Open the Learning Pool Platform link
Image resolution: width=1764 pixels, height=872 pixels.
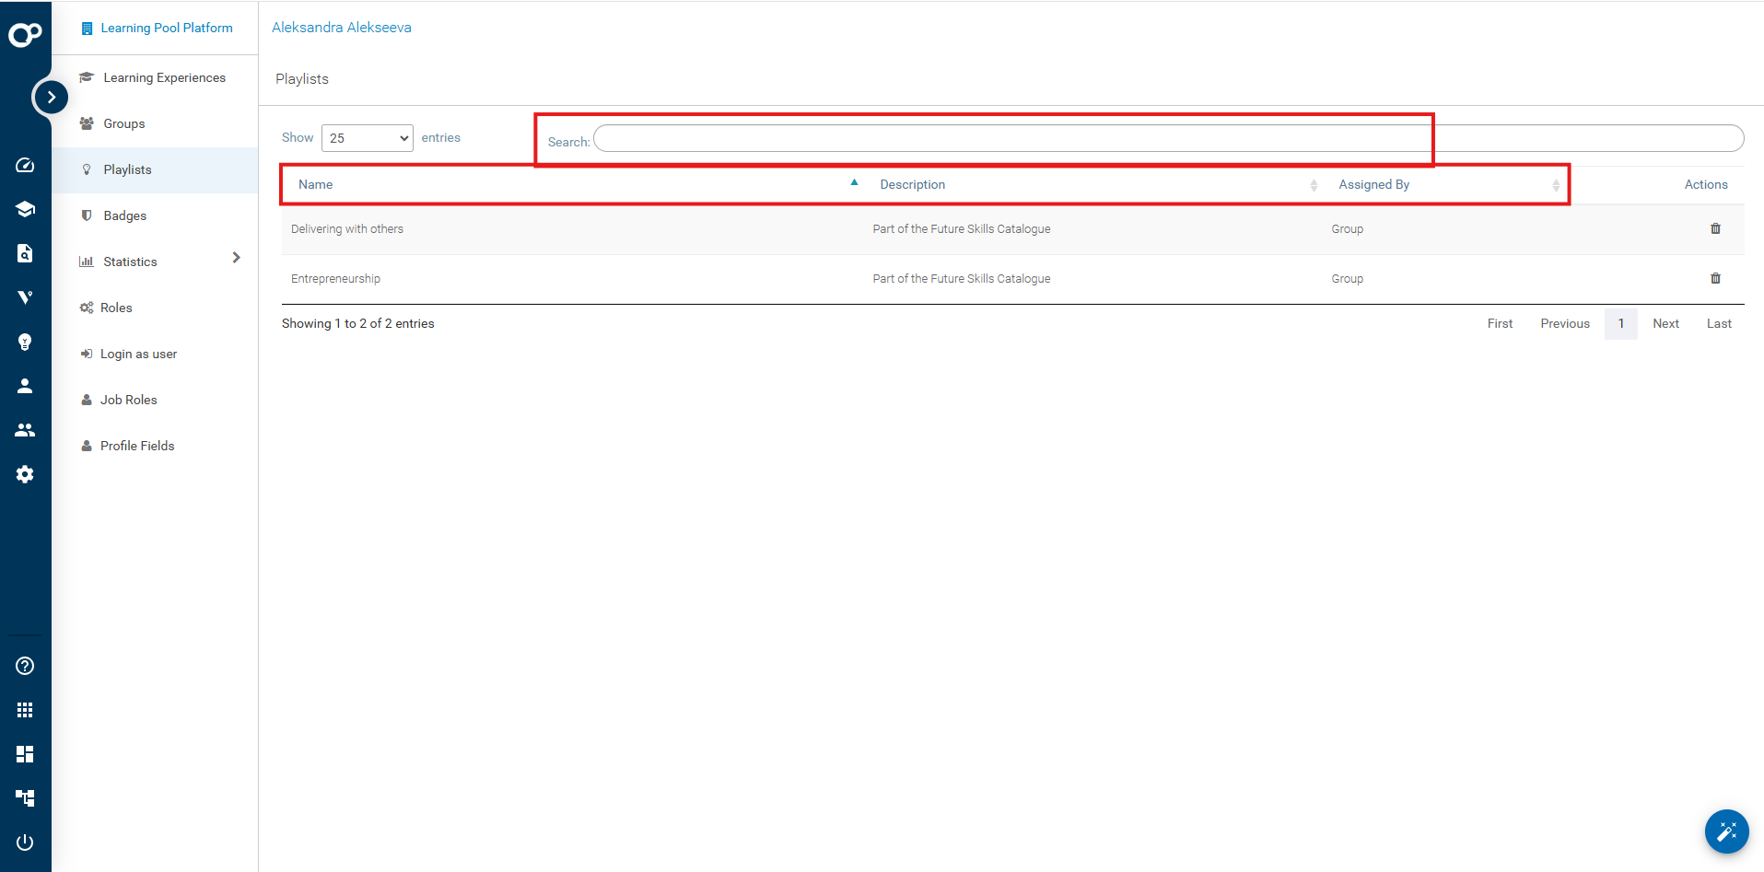coord(166,28)
